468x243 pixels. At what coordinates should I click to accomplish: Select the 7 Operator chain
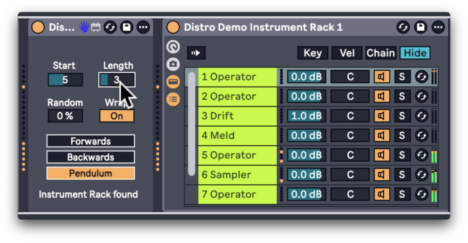tap(237, 194)
